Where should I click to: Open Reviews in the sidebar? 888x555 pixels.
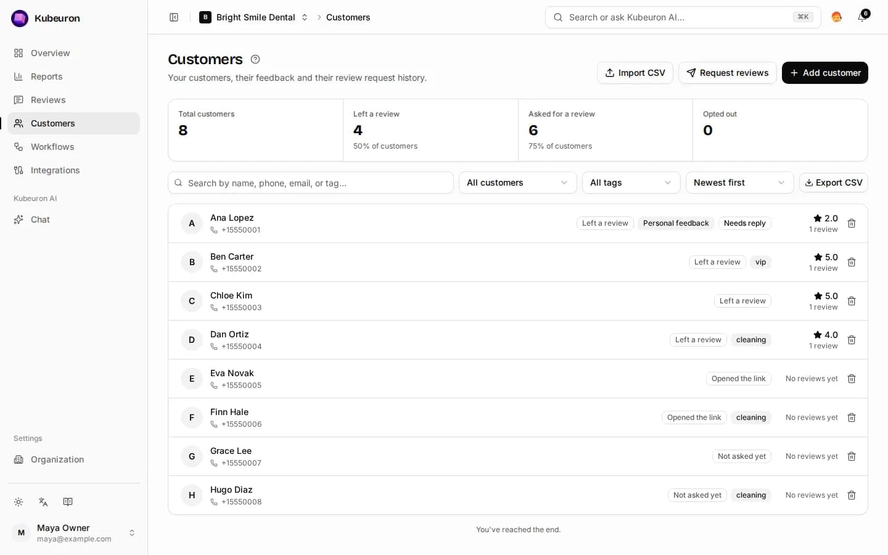pos(74,100)
